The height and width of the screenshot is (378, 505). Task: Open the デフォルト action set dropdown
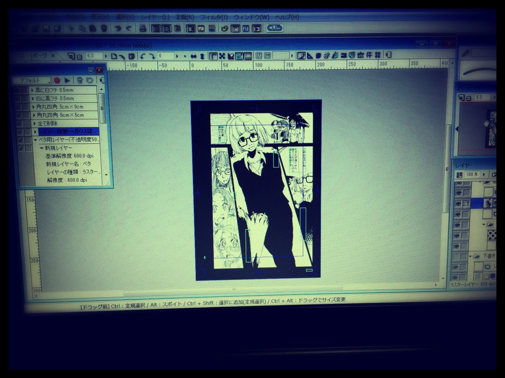(32, 80)
